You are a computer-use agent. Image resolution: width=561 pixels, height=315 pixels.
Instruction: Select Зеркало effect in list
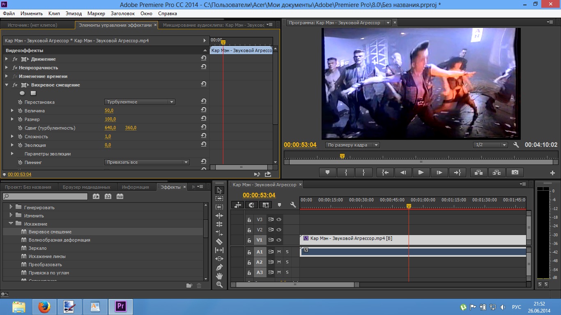(37, 248)
